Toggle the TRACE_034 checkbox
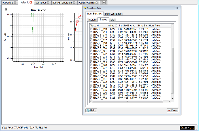199x131 pixels. (x=91, y=87)
